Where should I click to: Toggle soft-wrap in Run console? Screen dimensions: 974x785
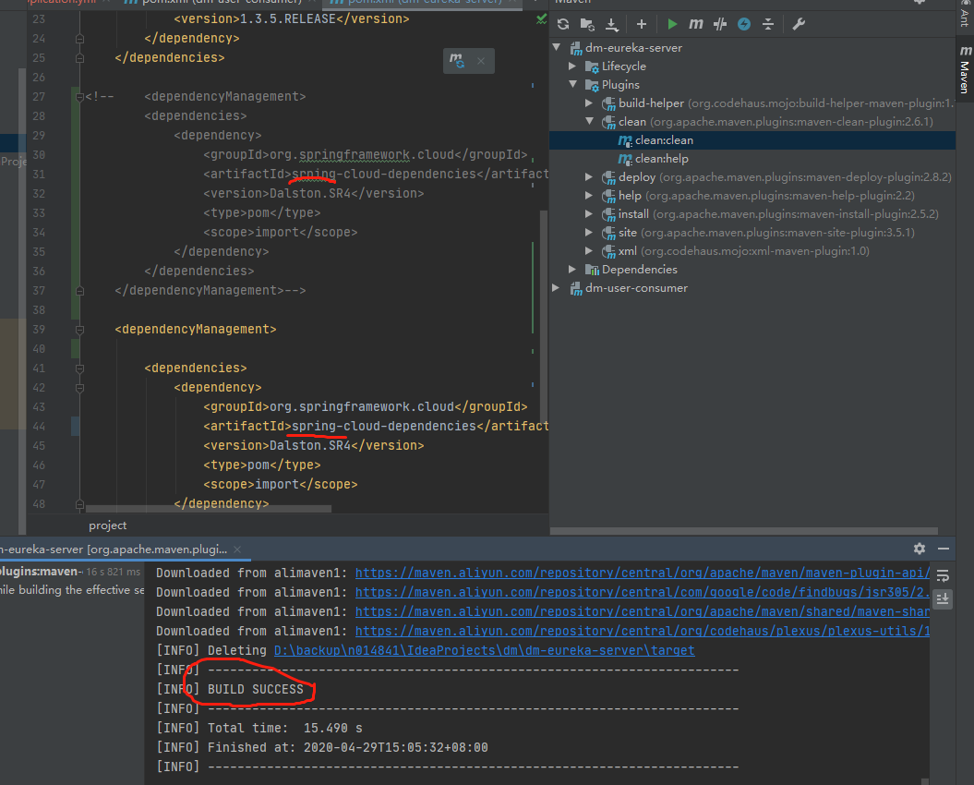[943, 576]
